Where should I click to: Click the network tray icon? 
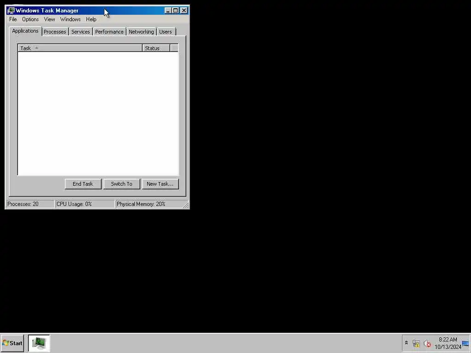[416, 343]
